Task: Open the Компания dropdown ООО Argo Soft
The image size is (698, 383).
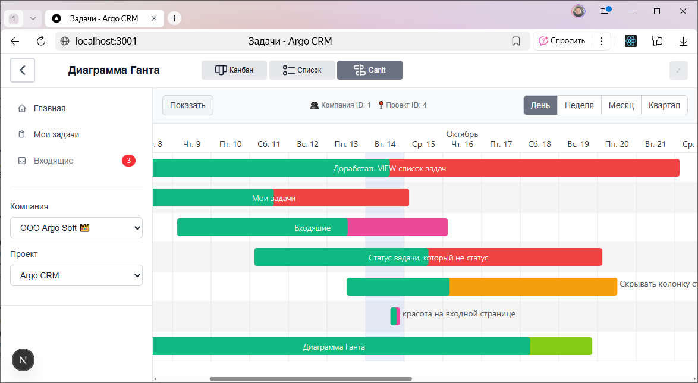Action: pyautogui.click(x=76, y=228)
